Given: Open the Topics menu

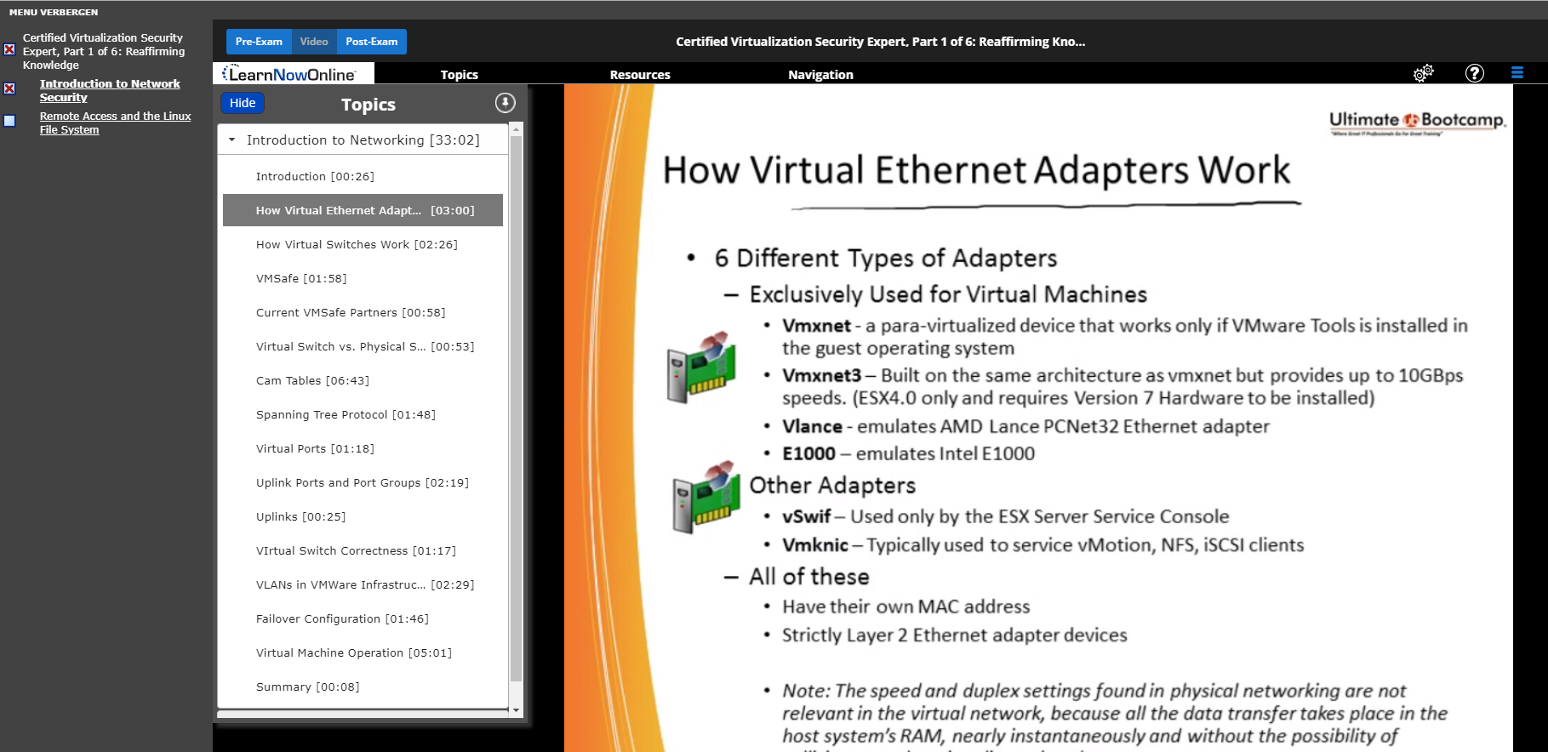Looking at the screenshot, I should [x=460, y=75].
